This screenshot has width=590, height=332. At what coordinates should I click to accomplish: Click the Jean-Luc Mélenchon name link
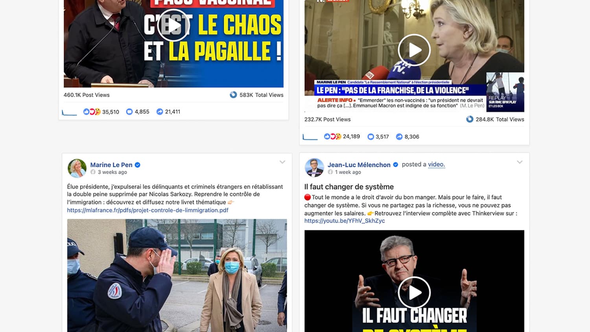click(x=359, y=165)
